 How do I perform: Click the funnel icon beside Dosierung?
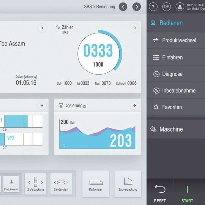click(61, 106)
